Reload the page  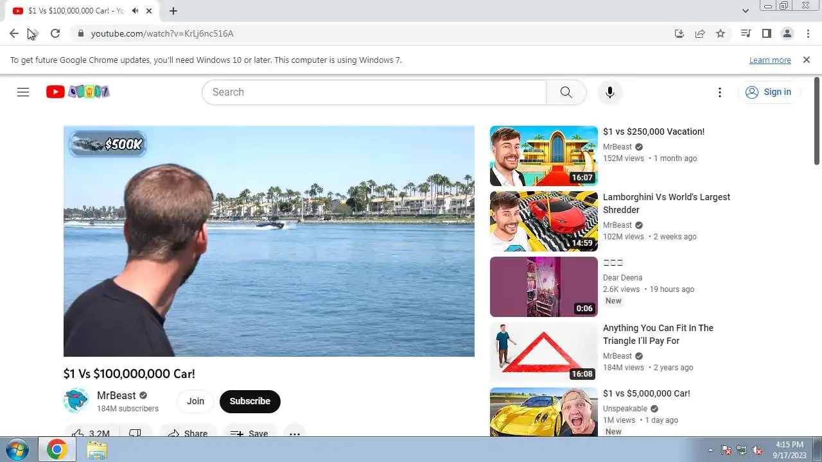tap(55, 33)
